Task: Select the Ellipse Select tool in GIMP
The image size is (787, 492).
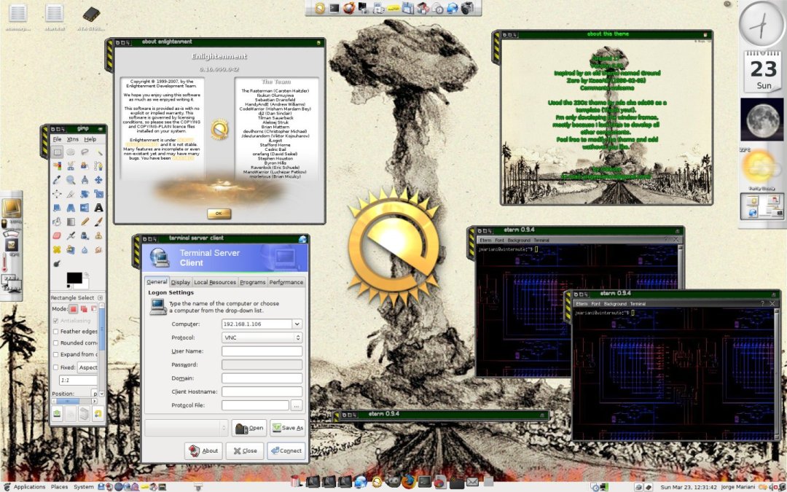Action: [x=71, y=152]
